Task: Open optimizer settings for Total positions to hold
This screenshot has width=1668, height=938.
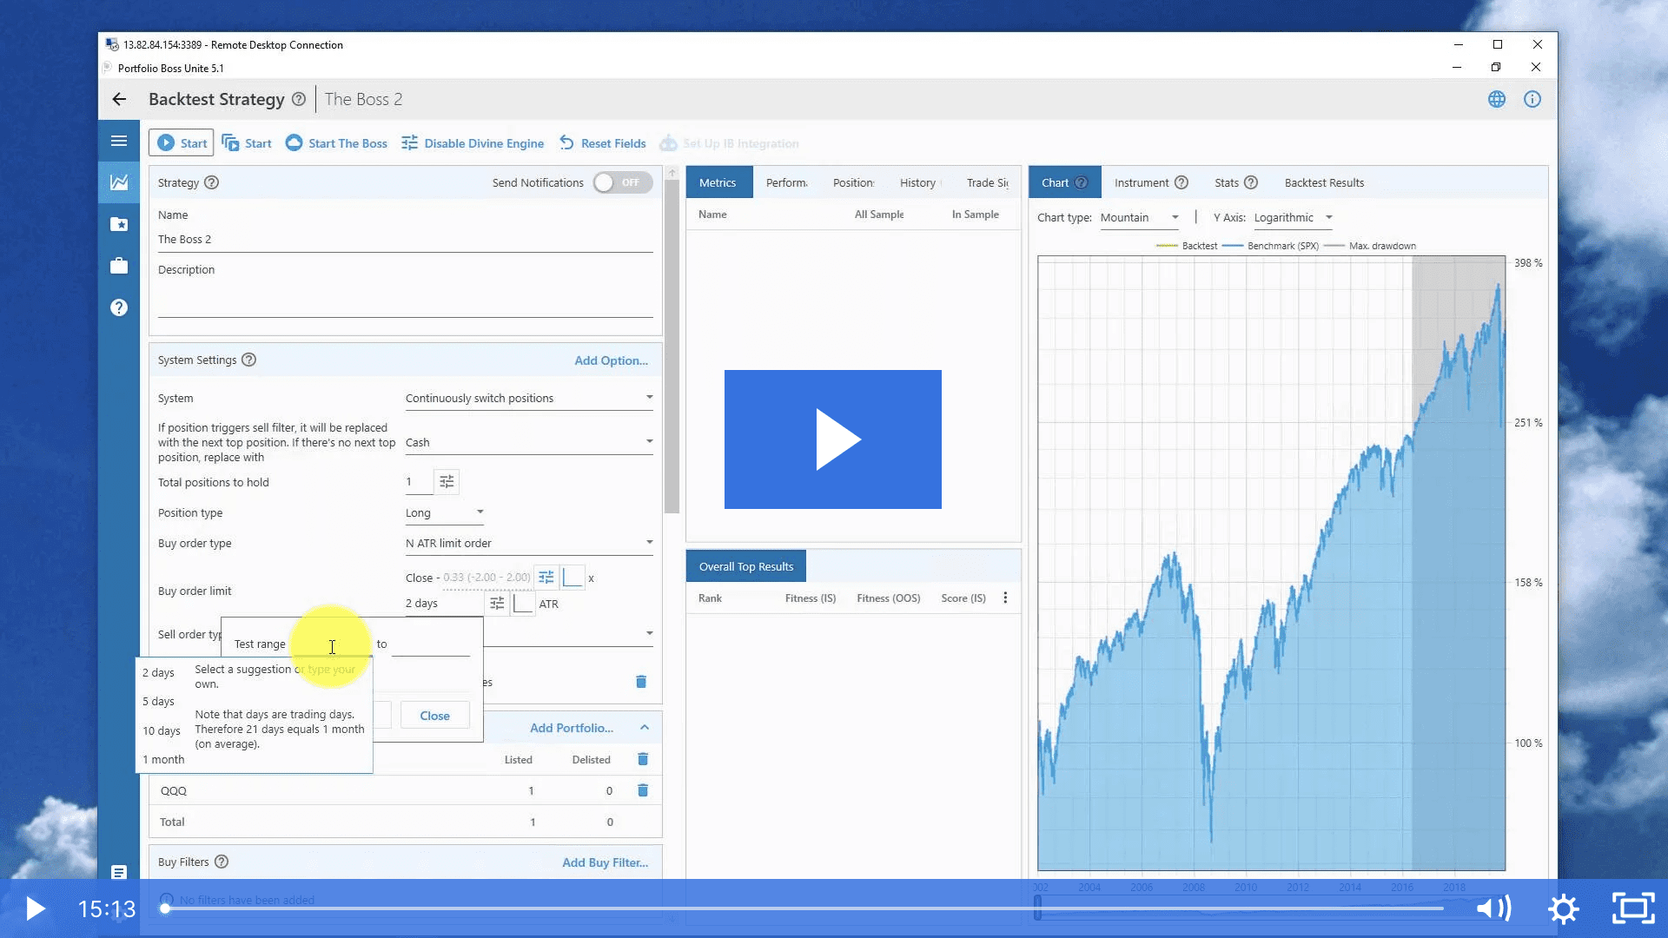Action: [447, 481]
